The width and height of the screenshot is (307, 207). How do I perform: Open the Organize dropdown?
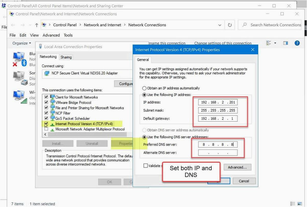(22, 43)
